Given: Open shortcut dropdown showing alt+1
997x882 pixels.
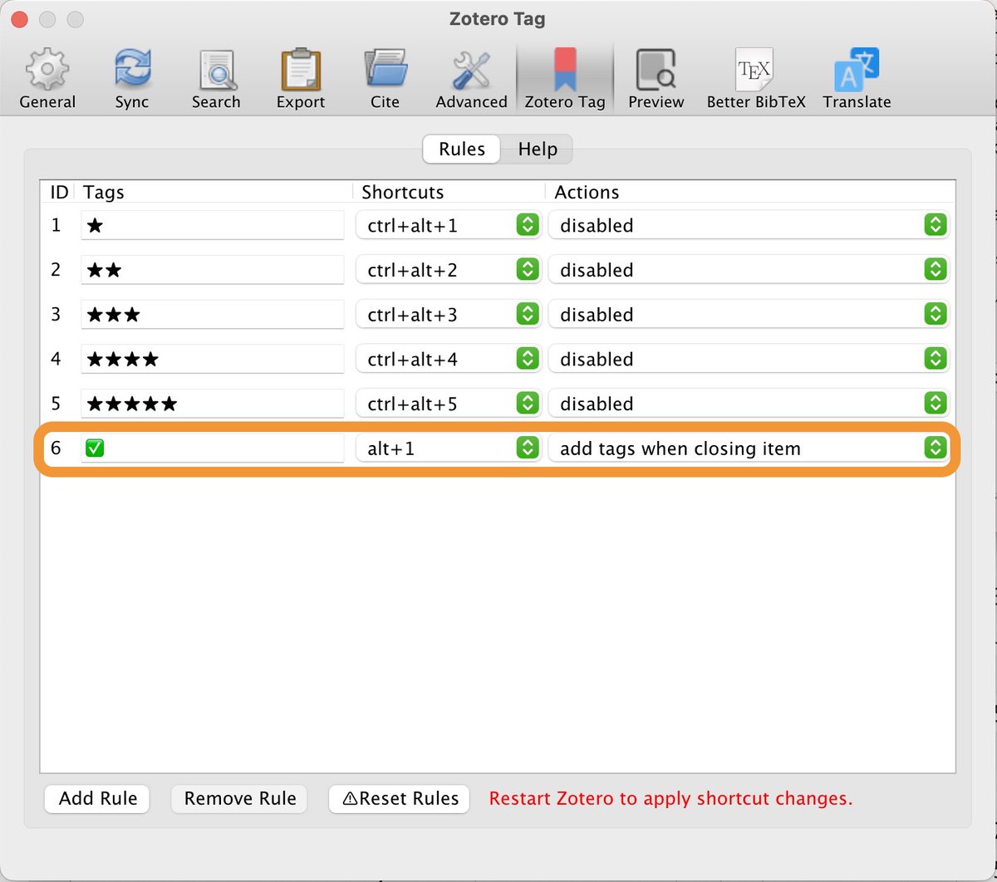Looking at the screenshot, I should [x=448, y=448].
